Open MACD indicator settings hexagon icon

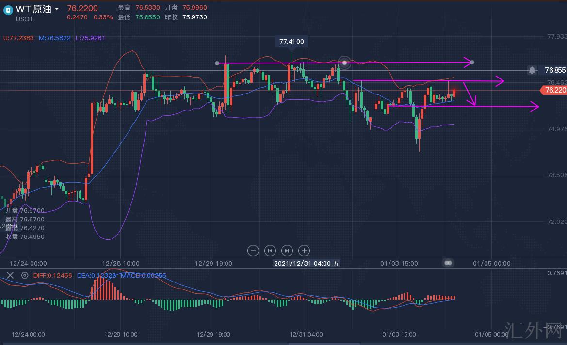[x=24, y=275]
